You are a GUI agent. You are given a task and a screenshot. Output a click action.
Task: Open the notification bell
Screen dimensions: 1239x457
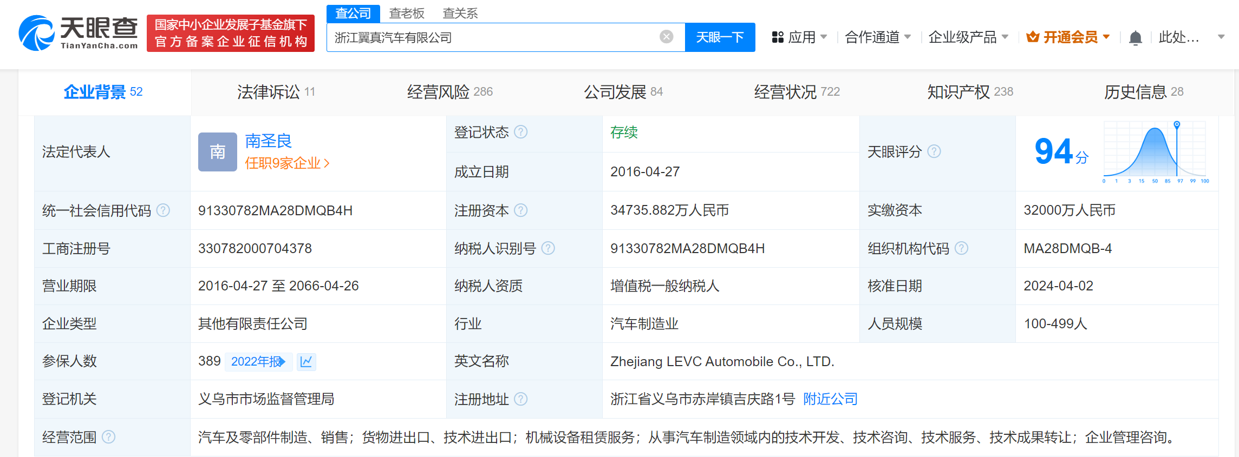[x=1135, y=38]
